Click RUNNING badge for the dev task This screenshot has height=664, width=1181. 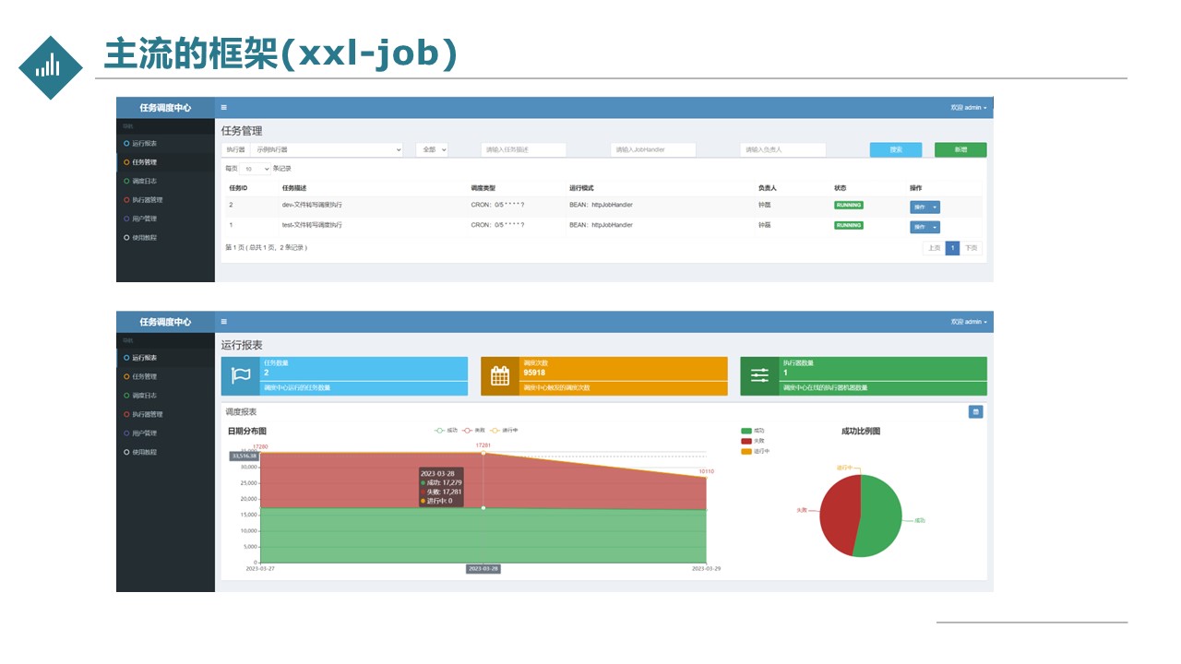[849, 206]
